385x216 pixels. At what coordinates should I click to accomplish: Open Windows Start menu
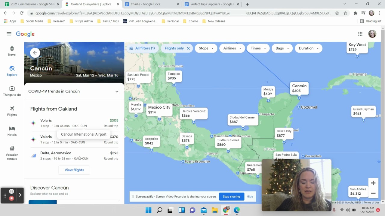(x=149, y=210)
